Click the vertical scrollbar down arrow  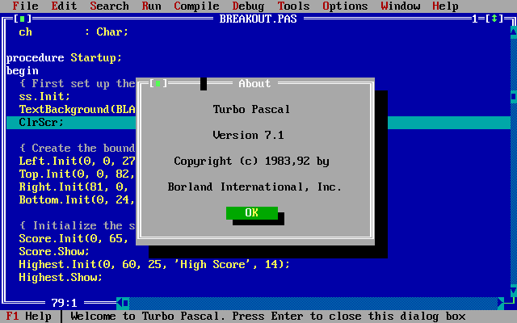coord(514,290)
